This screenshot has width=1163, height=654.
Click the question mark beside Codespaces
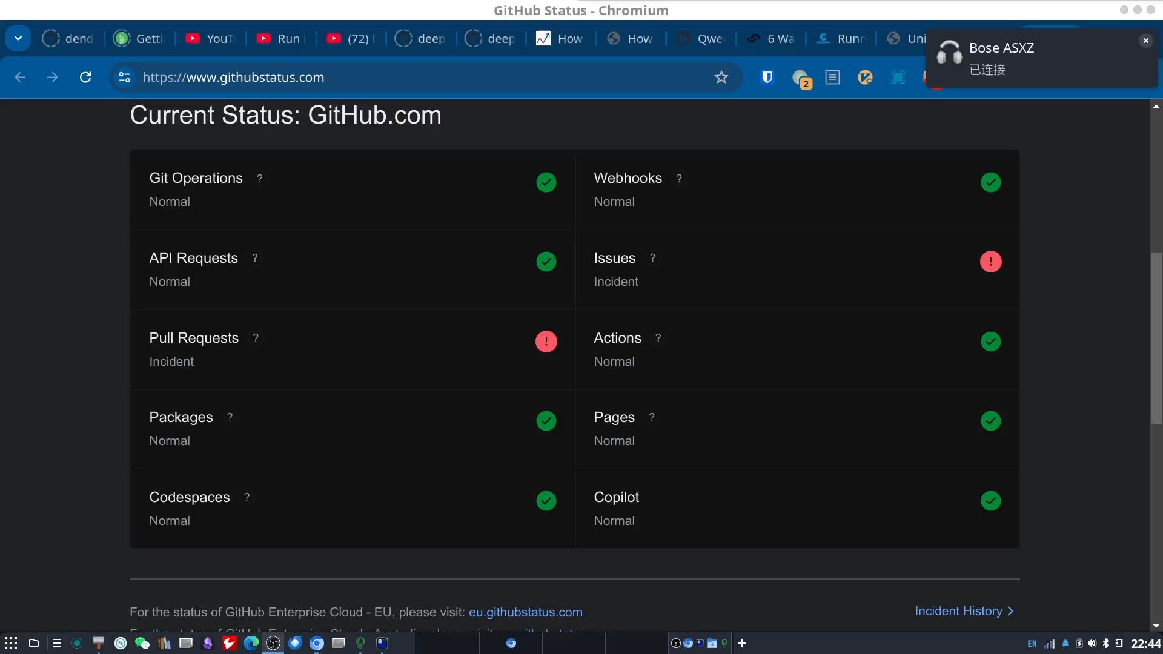(247, 497)
